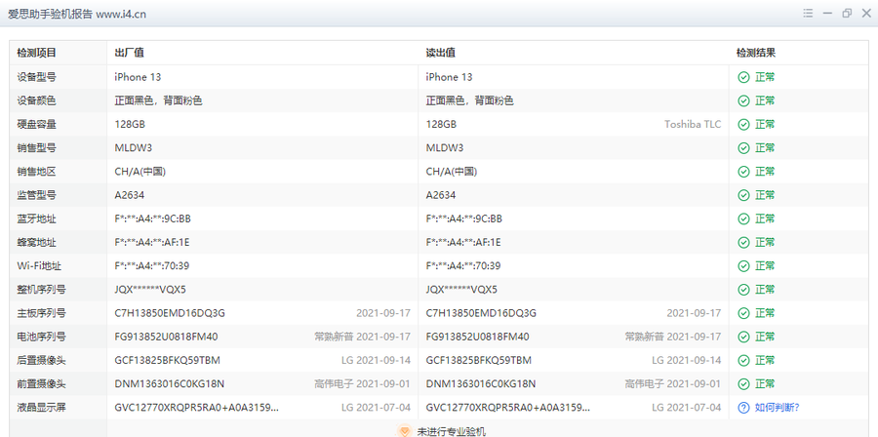Select the 电池序列号 row label
Image resolution: width=878 pixels, height=437 pixels.
coord(41,337)
